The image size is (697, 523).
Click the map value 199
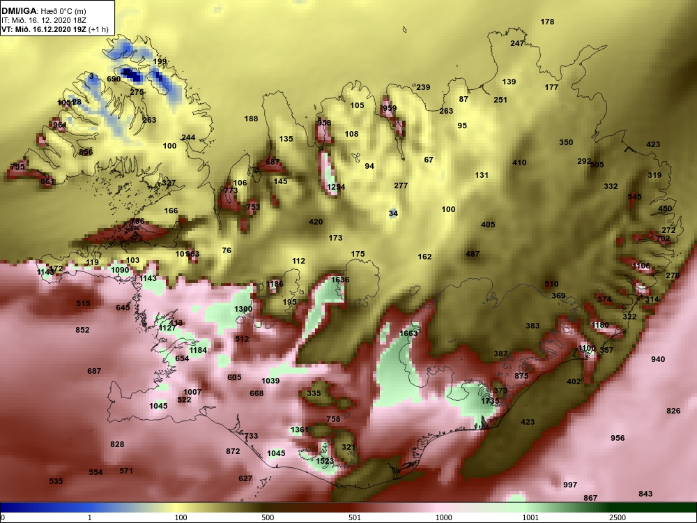tap(160, 61)
